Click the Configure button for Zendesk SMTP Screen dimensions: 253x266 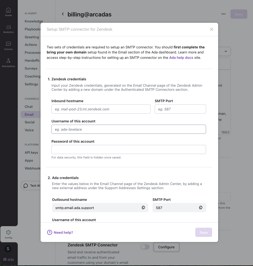click(166, 247)
